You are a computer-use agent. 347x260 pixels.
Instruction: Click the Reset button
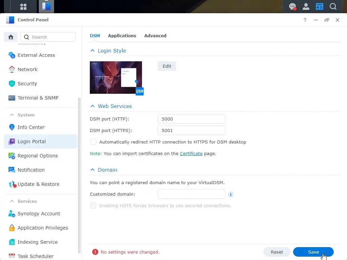coord(277,252)
